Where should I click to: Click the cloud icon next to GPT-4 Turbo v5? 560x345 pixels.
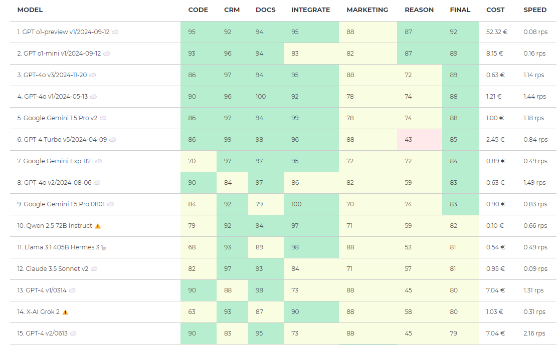tap(113, 140)
